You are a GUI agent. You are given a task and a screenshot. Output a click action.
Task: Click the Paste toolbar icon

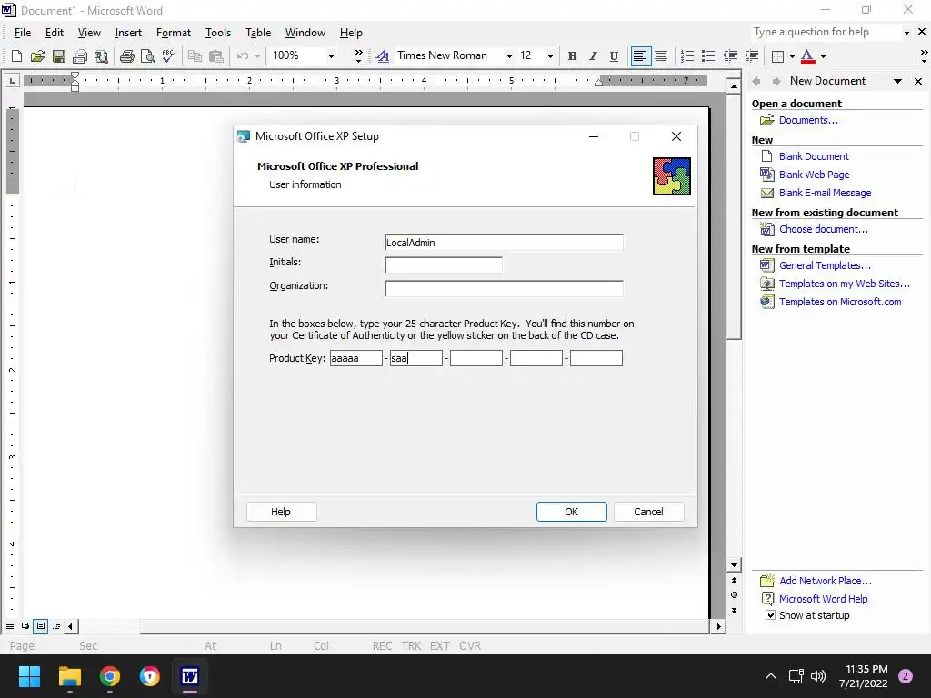click(x=216, y=56)
